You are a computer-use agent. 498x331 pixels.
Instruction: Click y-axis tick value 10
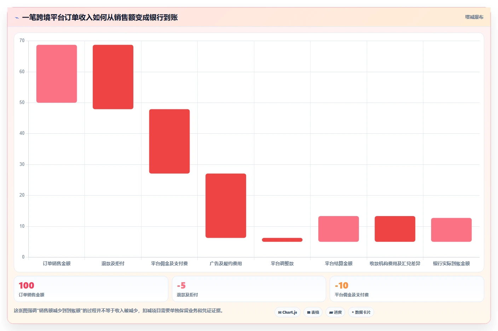(22, 226)
